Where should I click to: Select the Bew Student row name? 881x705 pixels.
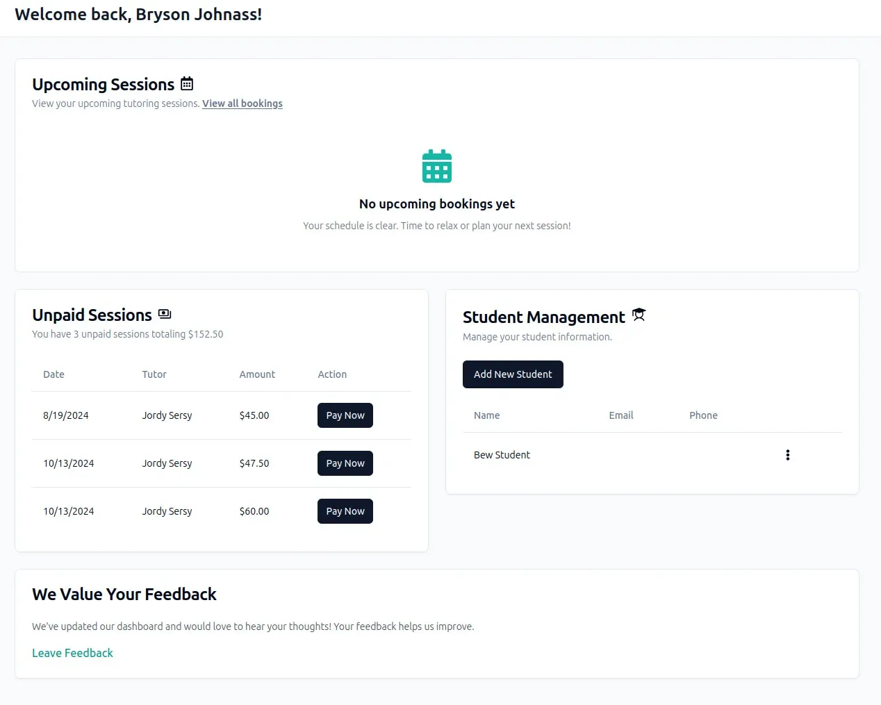(x=502, y=455)
